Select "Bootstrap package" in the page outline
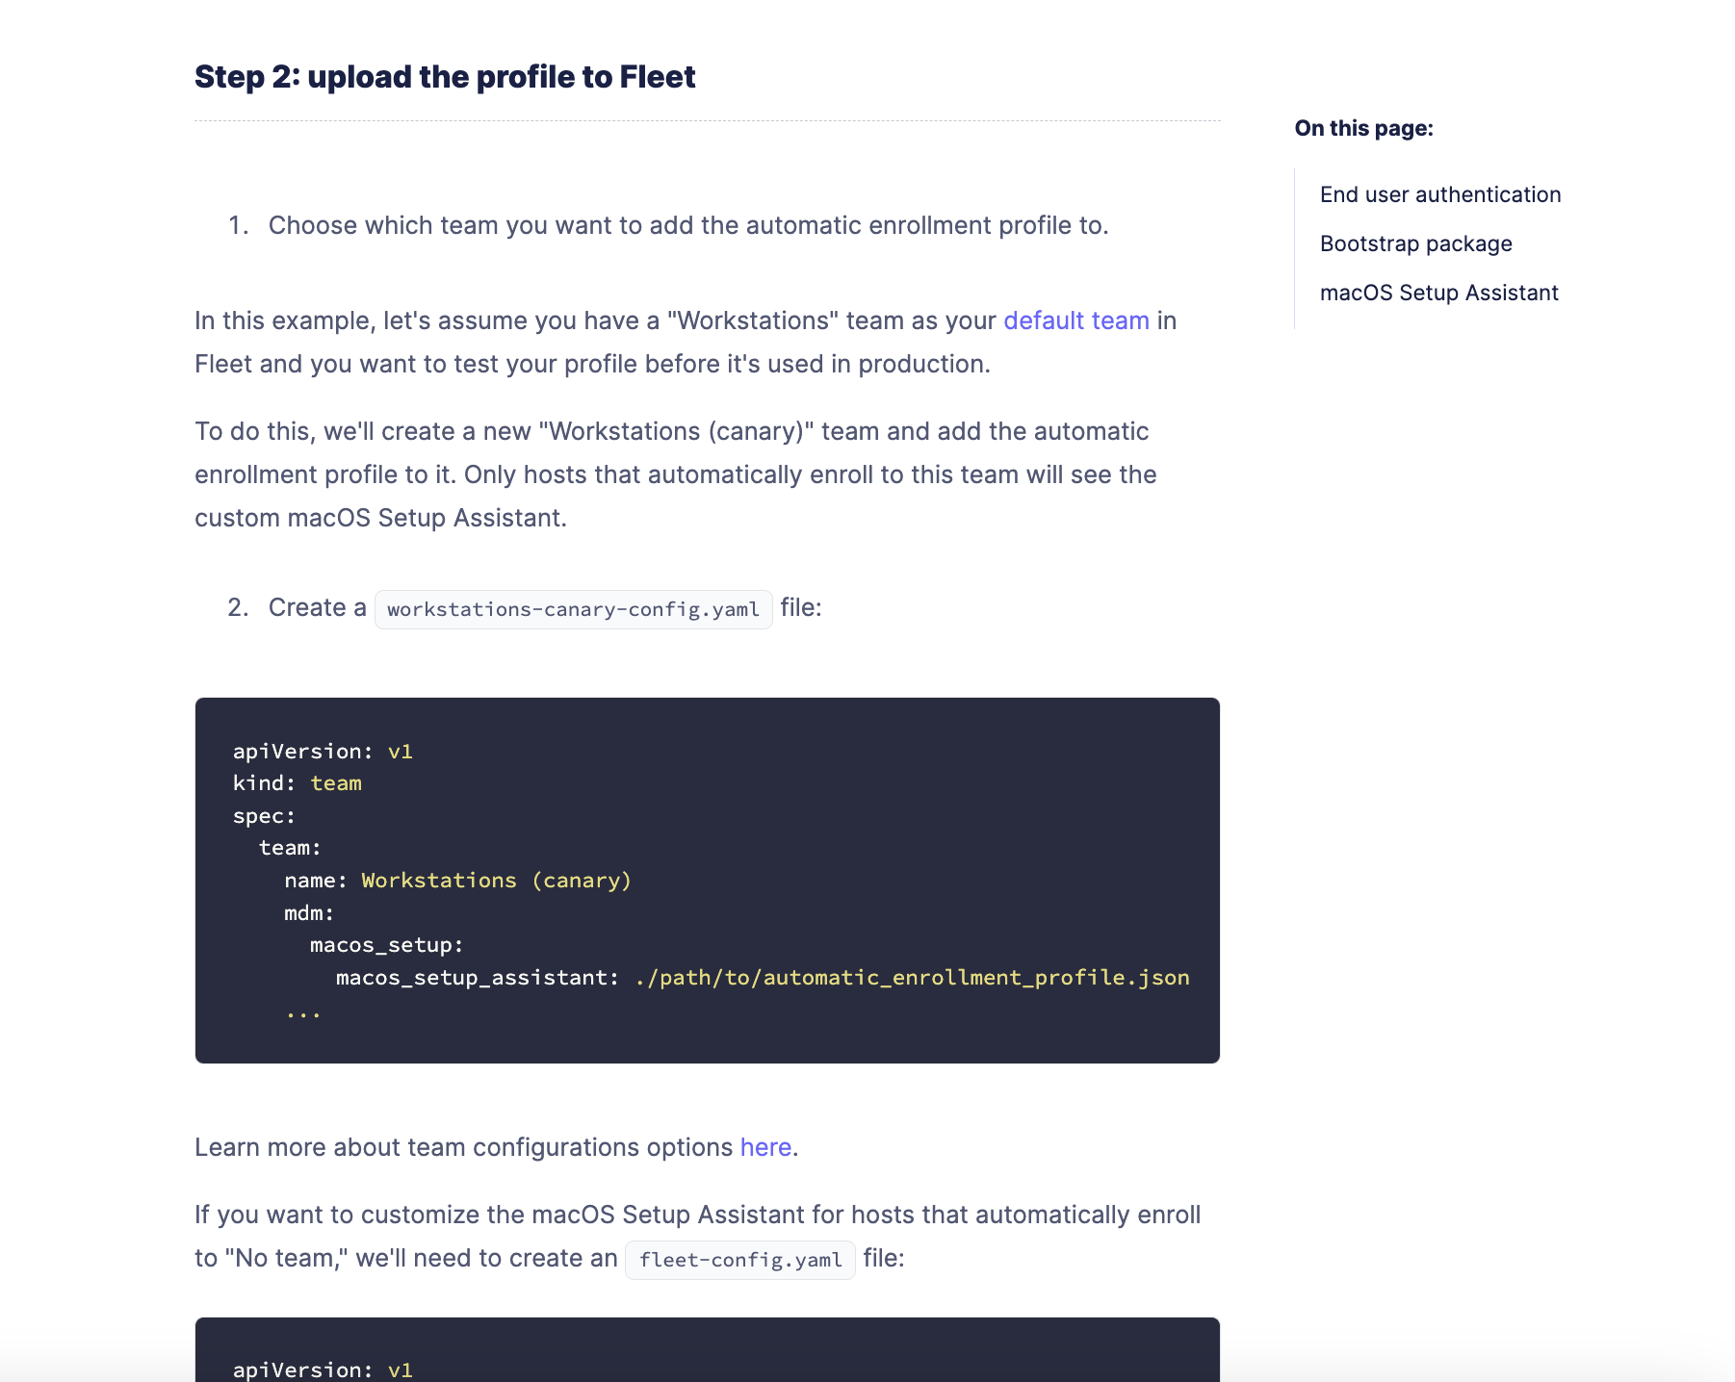 pyautogui.click(x=1415, y=243)
